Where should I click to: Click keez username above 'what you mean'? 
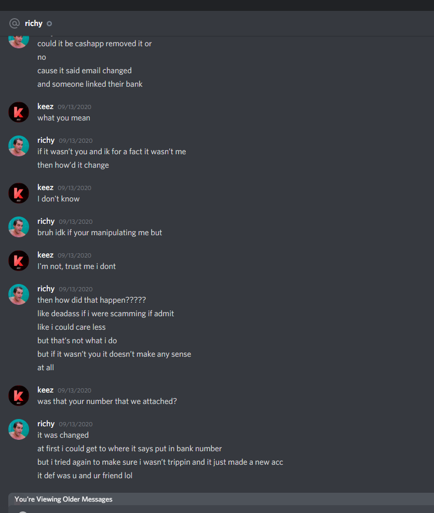[46, 106]
